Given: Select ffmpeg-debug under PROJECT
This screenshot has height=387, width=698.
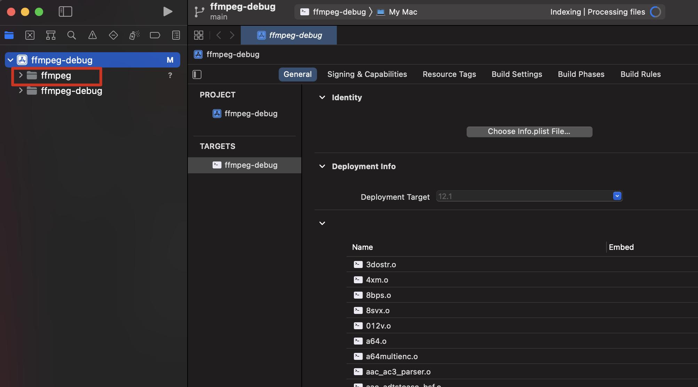Looking at the screenshot, I should 245,113.
